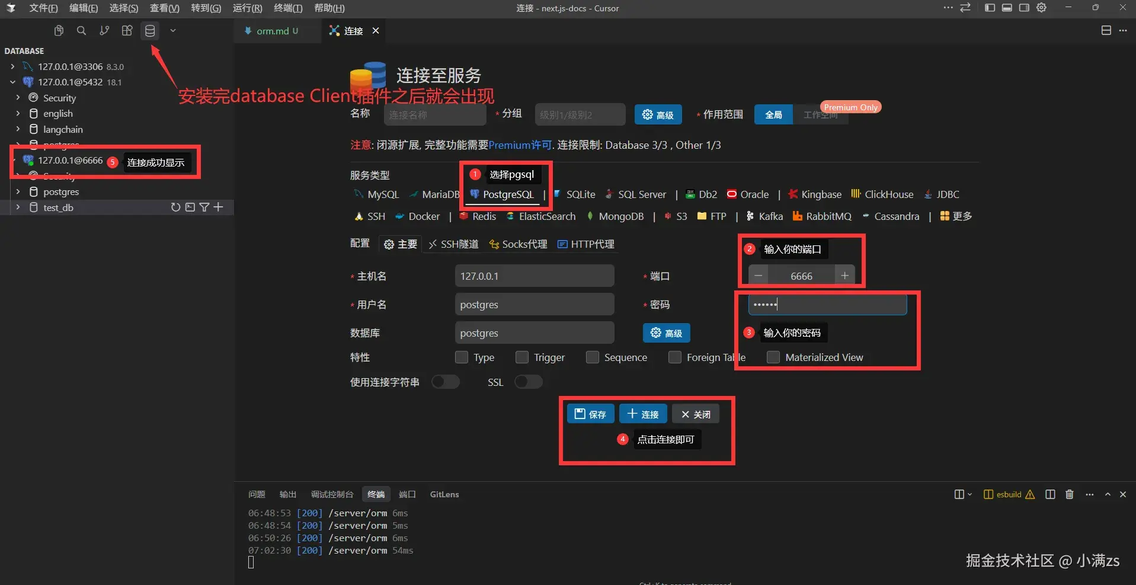Viewport: 1136px width, 585px height.
Task: Enable the Foreign Table checkbox
Action: 675,357
